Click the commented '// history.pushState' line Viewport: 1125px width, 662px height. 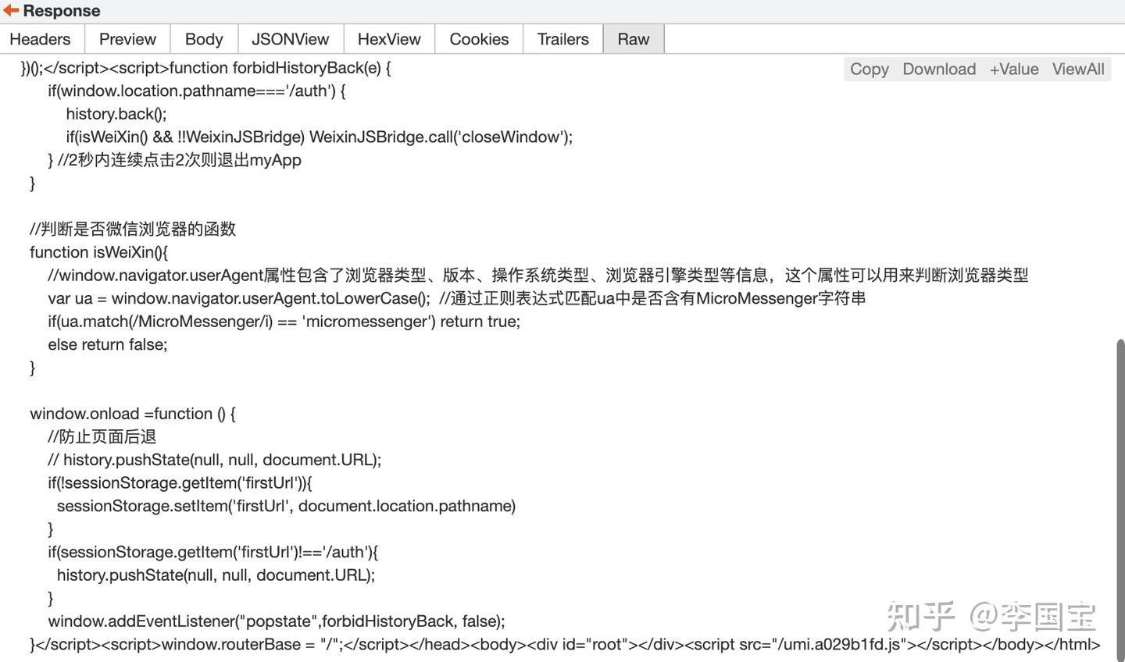tap(215, 460)
